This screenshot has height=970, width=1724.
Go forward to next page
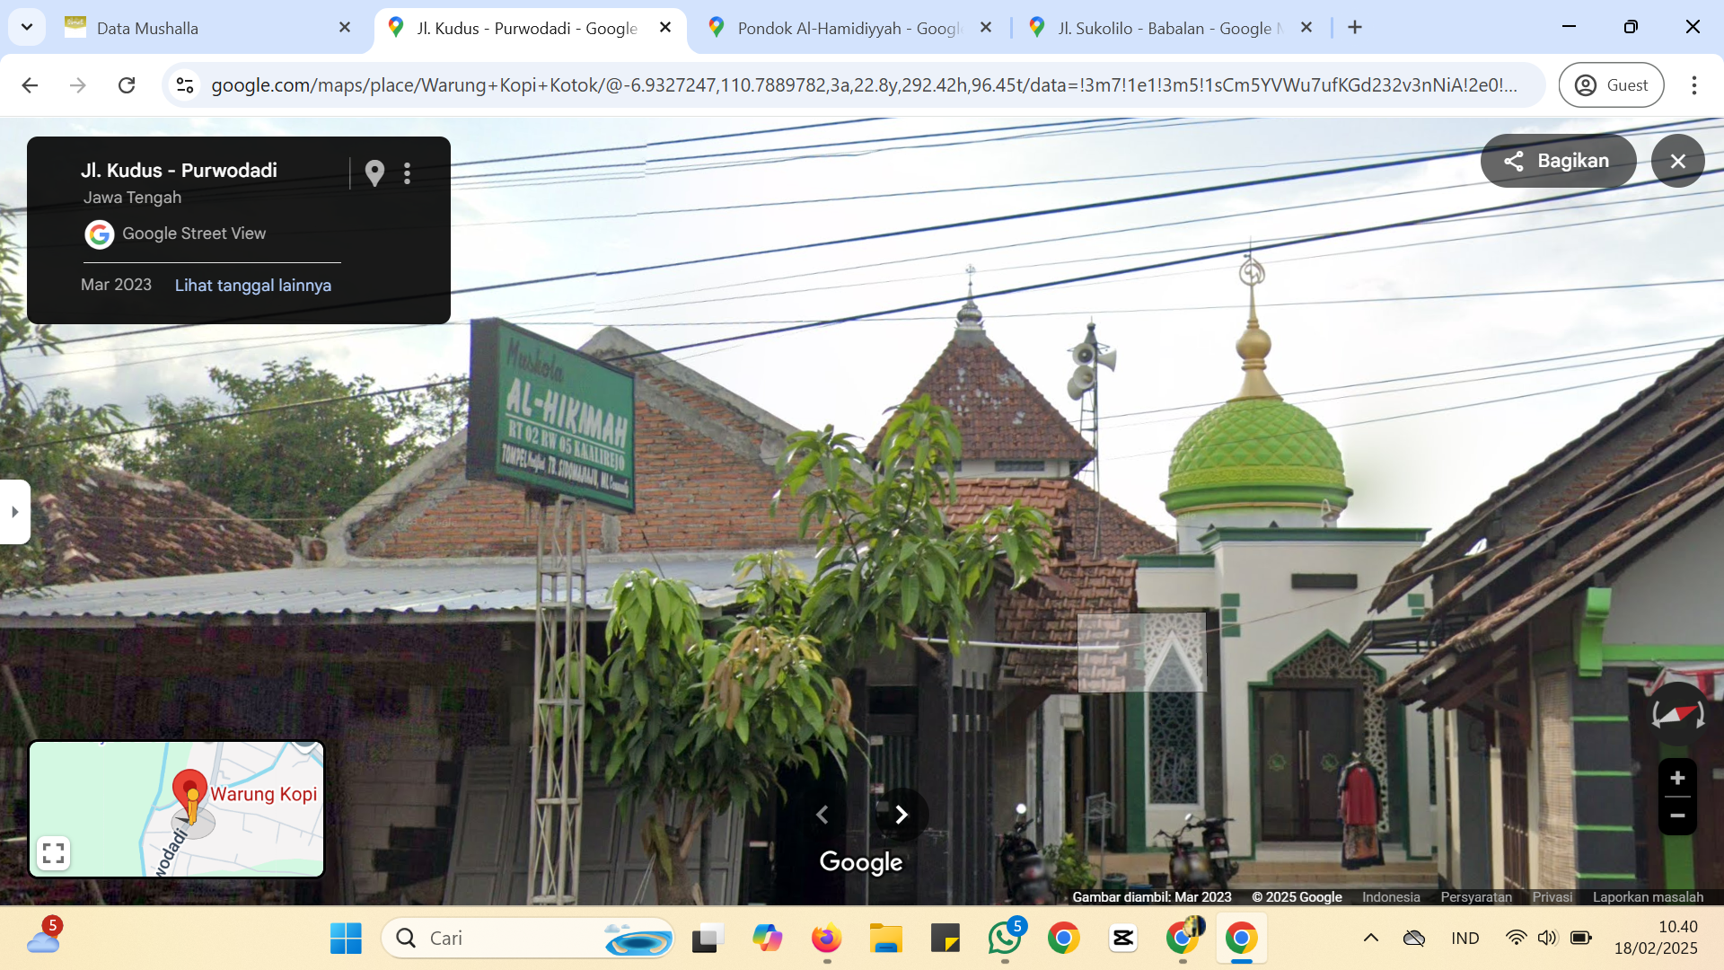point(78,85)
